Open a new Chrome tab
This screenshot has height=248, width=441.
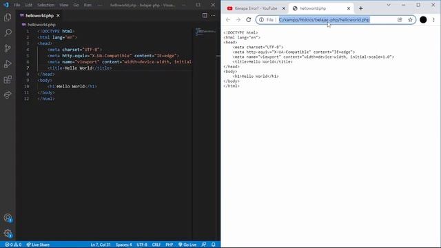[x=361, y=8]
